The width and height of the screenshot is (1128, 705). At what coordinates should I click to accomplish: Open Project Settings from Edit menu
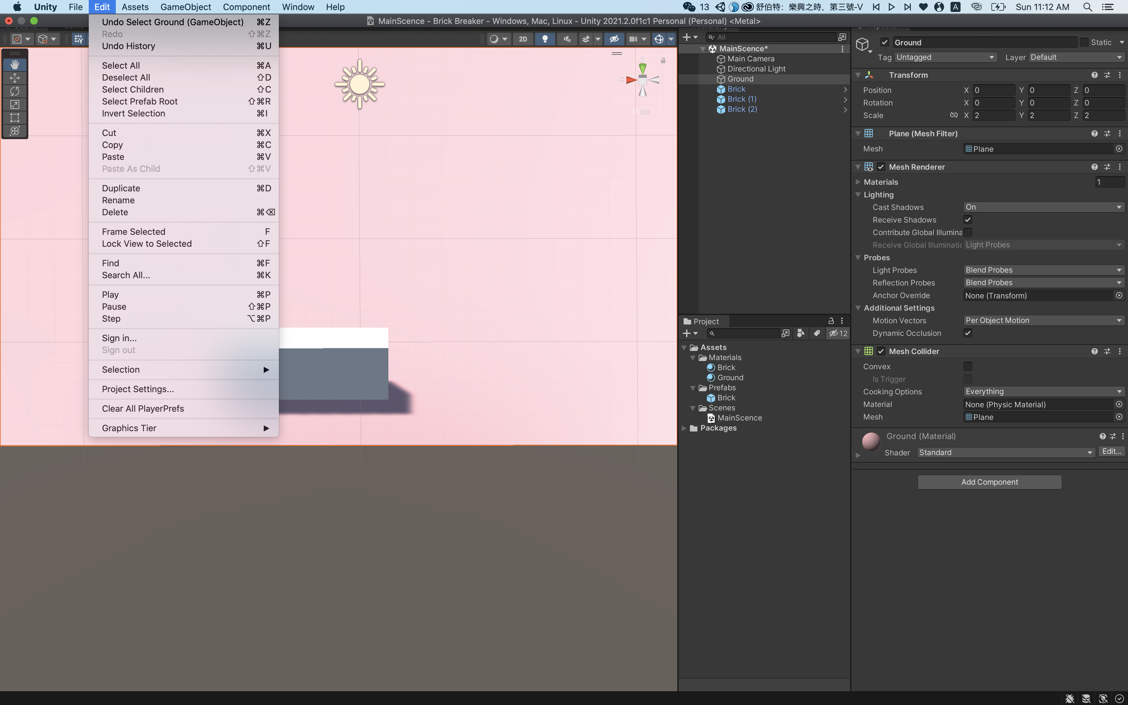(184, 389)
